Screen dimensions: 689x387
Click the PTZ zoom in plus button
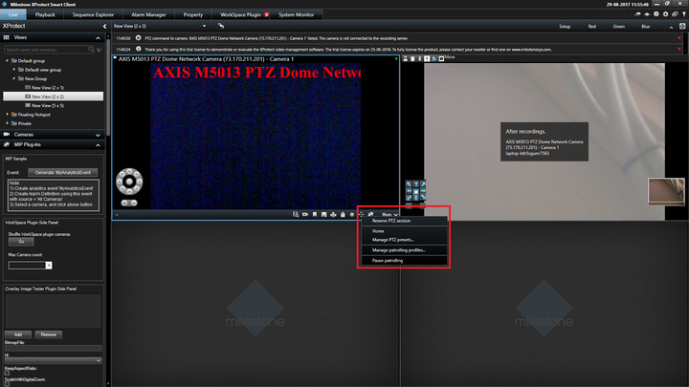pyautogui.click(x=122, y=204)
